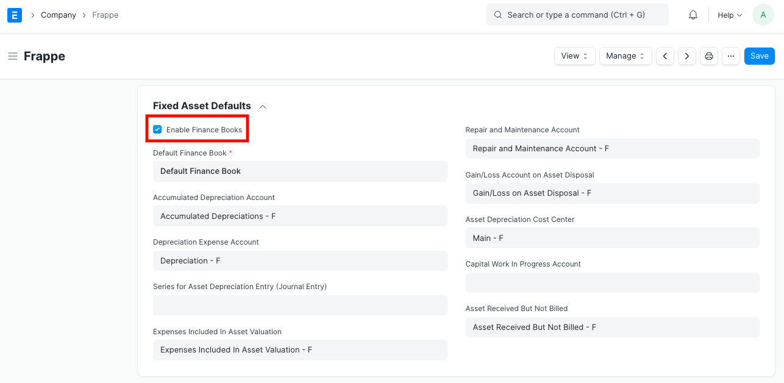Screen dimensions: 784x383
Task: Click the print icon in the toolbar
Action: click(x=708, y=55)
